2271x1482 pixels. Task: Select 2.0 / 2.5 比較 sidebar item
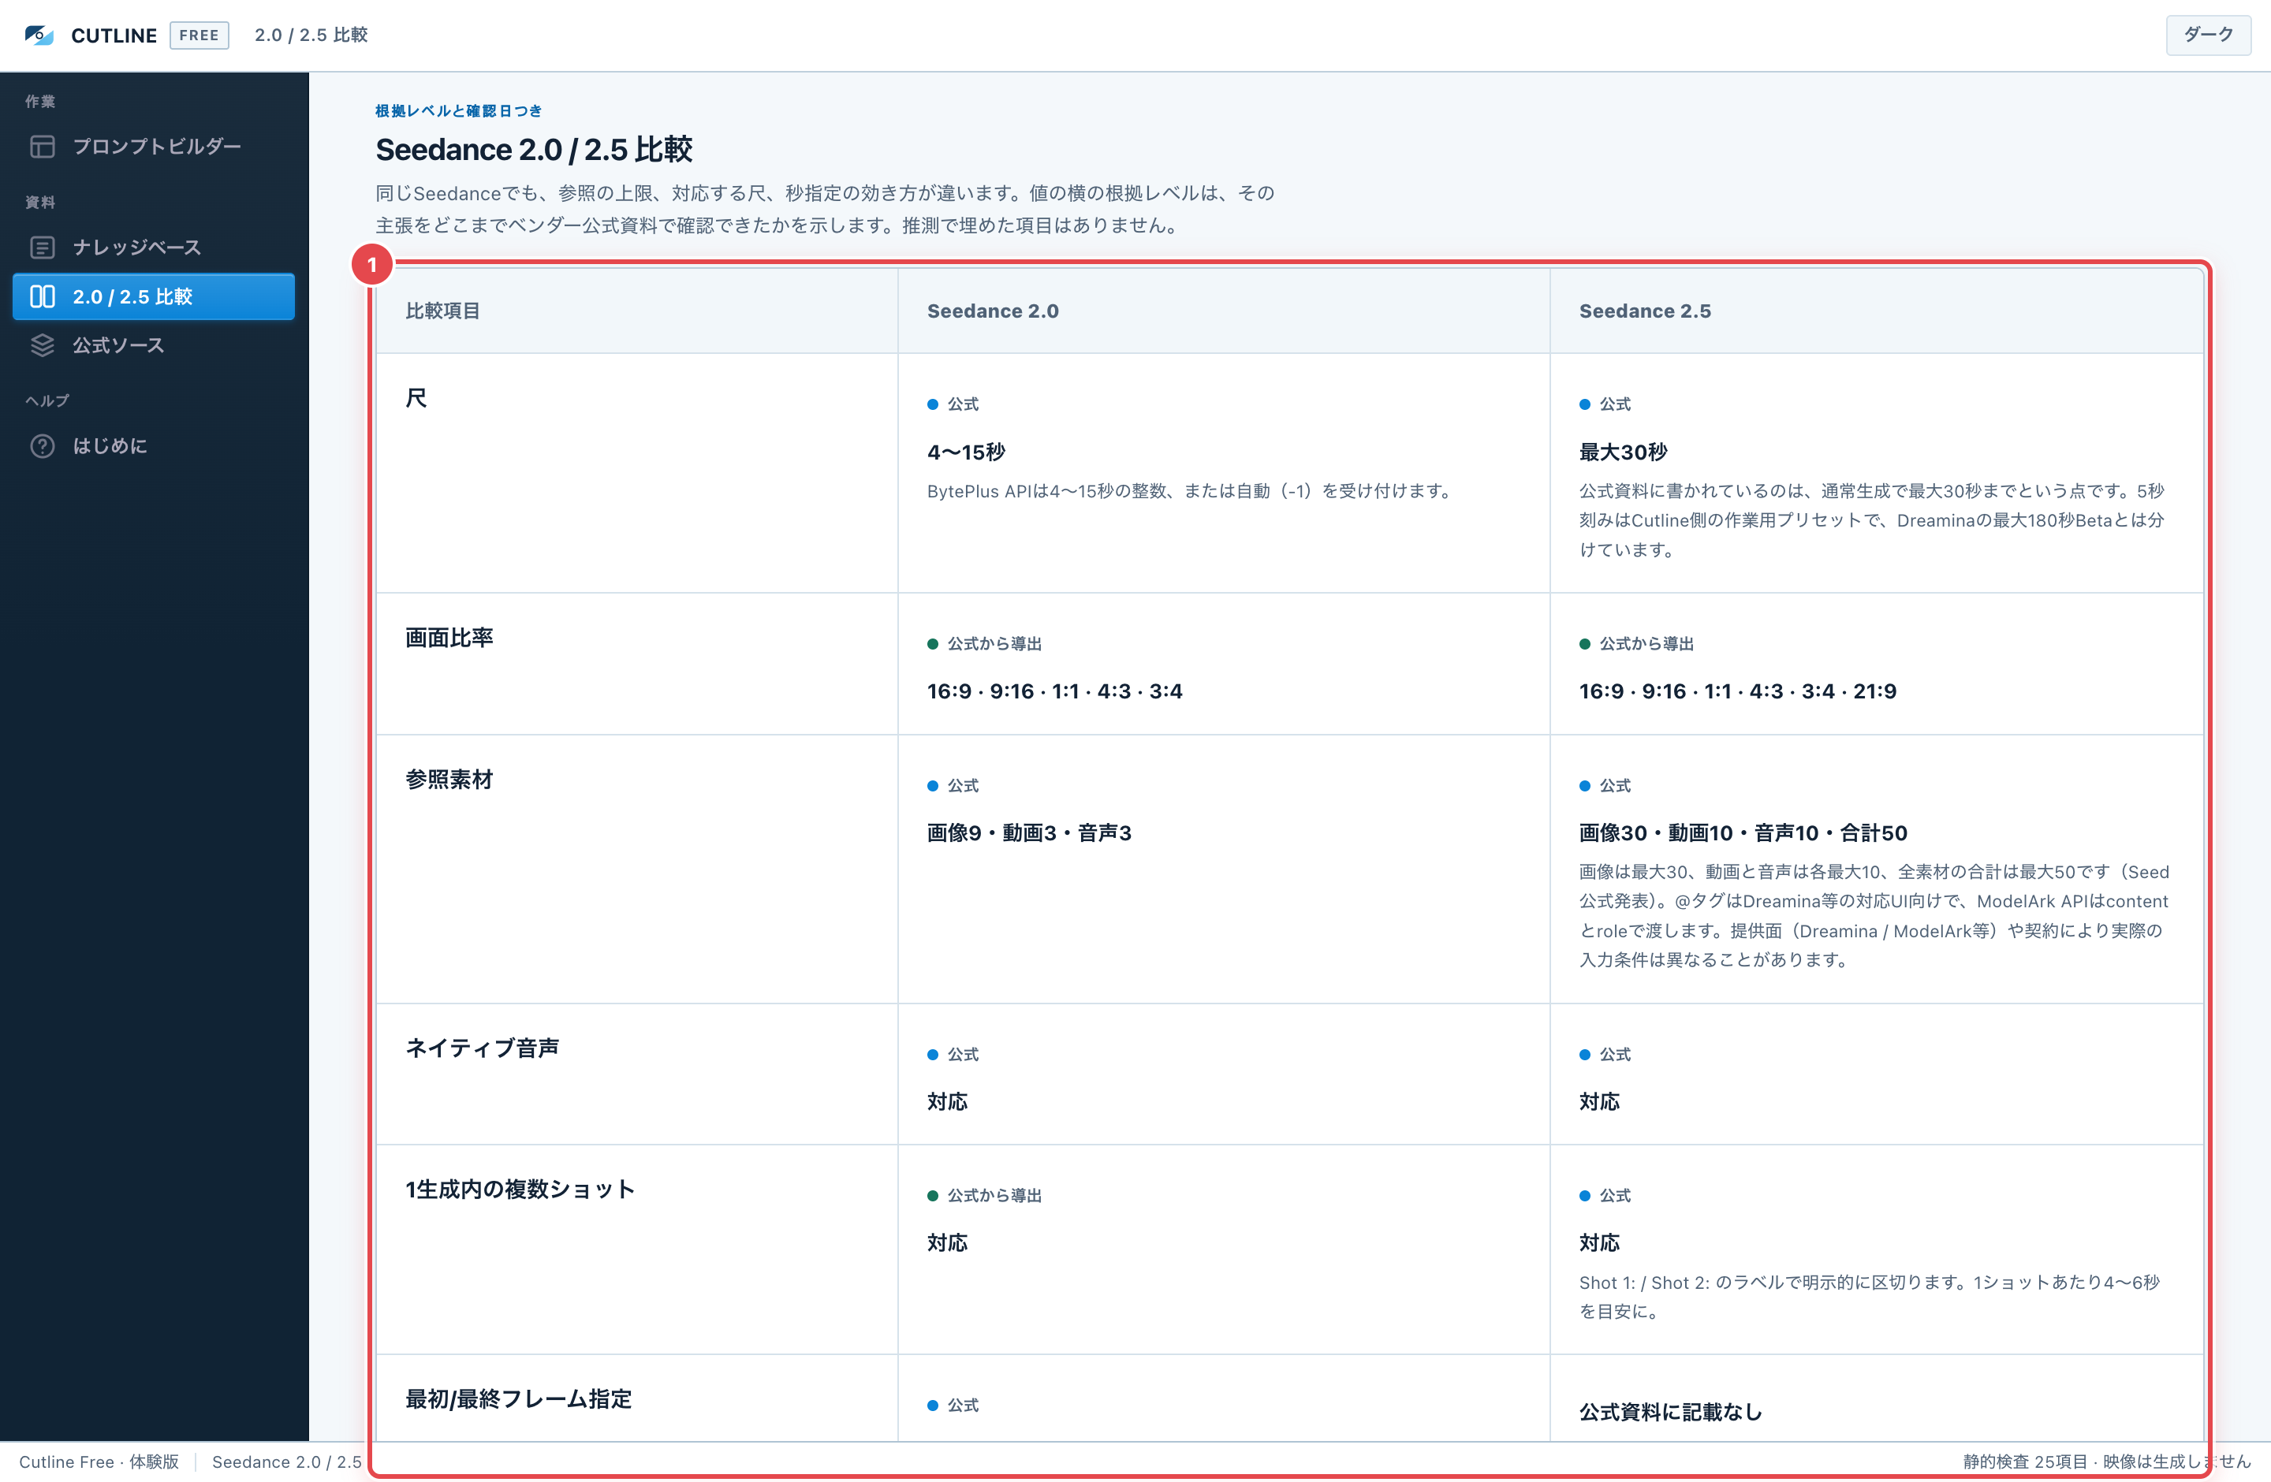point(154,296)
